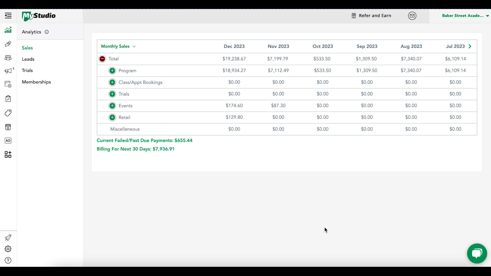Open the price tag sidebar icon
This screenshot has height=276, width=491.
pyautogui.click(x=8, y=113)
